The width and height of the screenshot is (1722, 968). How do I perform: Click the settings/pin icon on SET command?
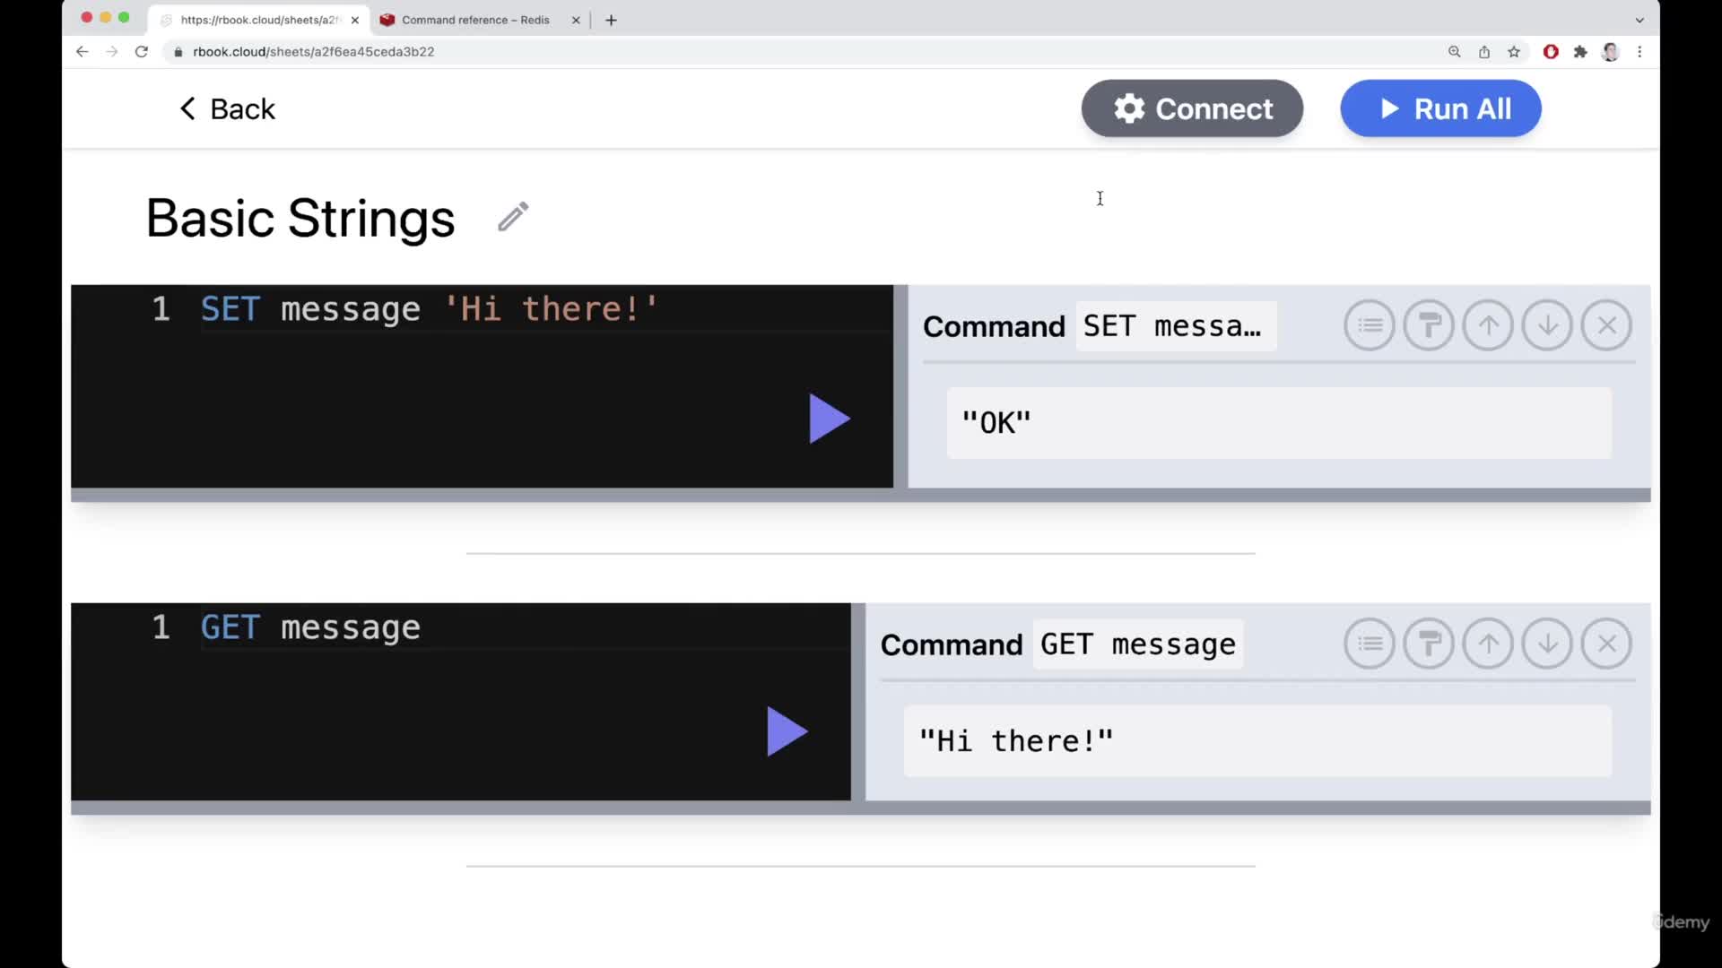point(1429,325)
